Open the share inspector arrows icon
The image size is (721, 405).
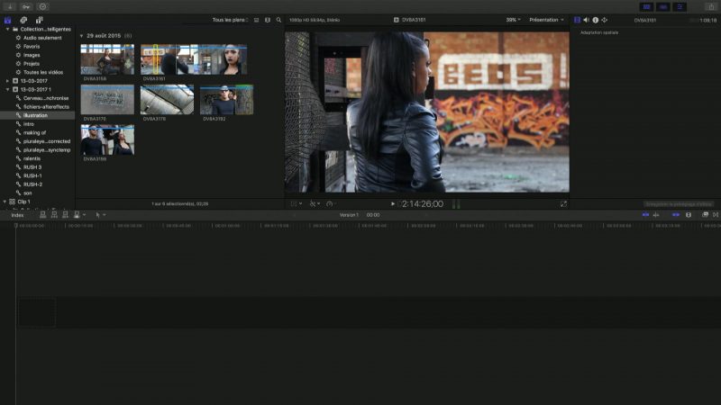click(x=605, y=20)
